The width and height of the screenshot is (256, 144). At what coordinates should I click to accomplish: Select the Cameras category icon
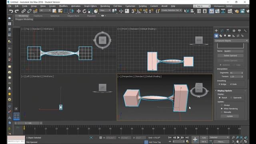[x=229, y=36]
